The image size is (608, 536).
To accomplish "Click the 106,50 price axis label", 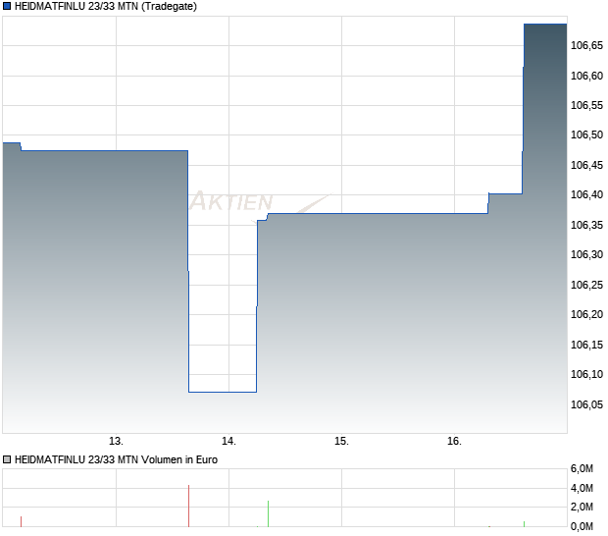I will click(x=586, y=135).
